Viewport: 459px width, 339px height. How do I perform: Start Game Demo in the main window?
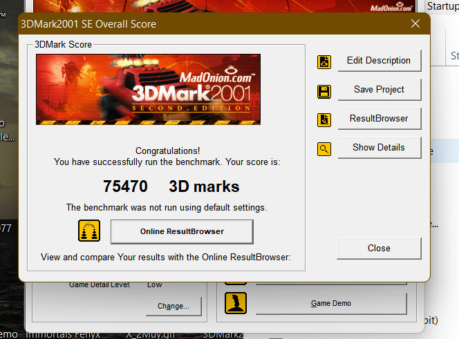pos(331,304)
